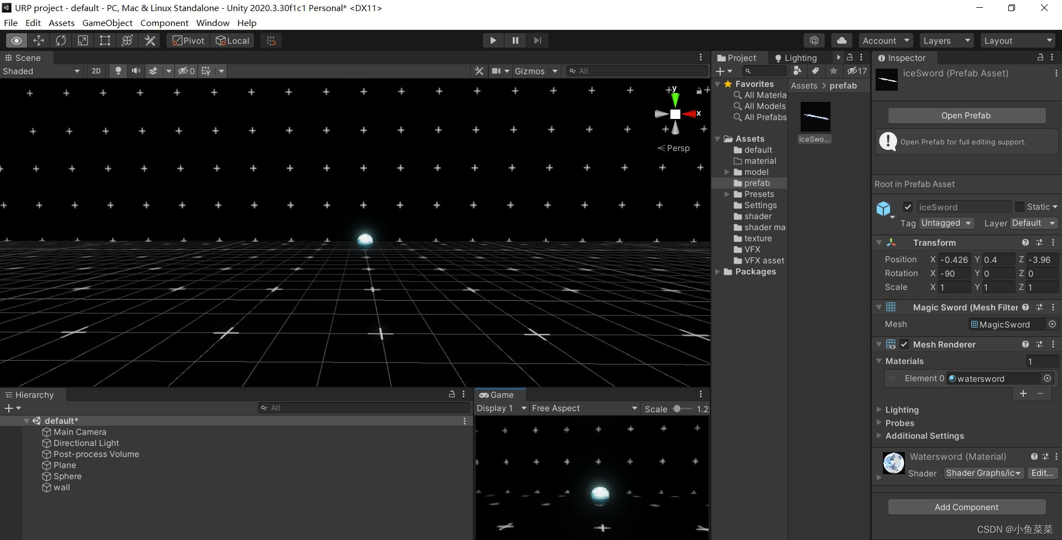Viewport: 1062px width, 540px height.
Task: Click the Add Component button
Action: point(966,507)
